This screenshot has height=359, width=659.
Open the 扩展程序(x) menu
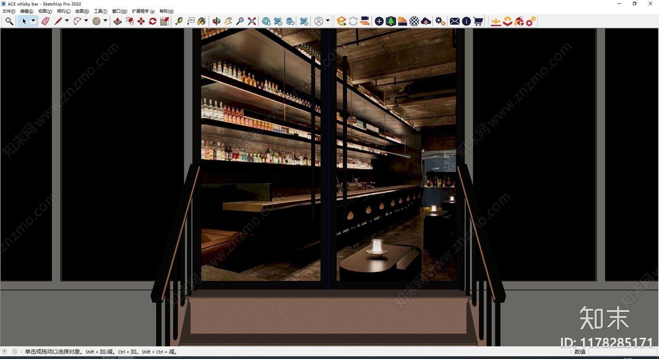point(143,11)
